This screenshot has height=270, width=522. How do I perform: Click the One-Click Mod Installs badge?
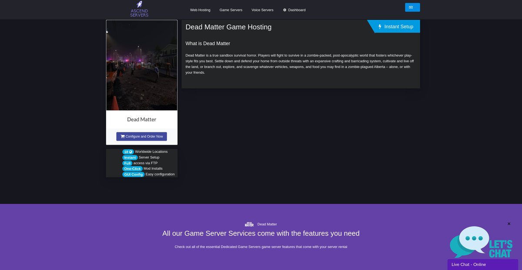pos(132,169)
